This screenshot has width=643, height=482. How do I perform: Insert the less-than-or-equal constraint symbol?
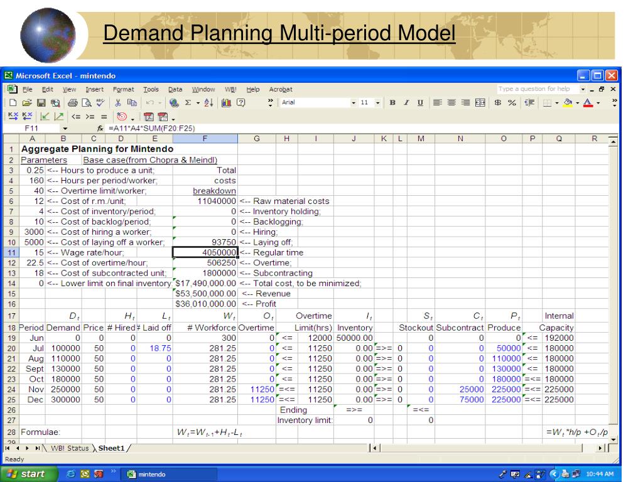point(76,117)
